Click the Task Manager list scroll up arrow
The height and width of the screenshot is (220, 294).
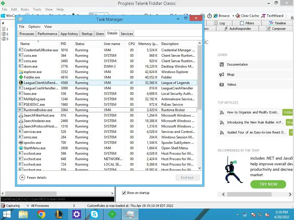(200, 43)
